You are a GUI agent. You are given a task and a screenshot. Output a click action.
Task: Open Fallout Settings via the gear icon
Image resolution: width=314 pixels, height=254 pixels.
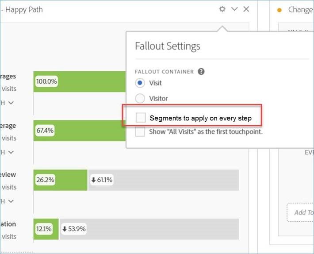pos(222,9)
